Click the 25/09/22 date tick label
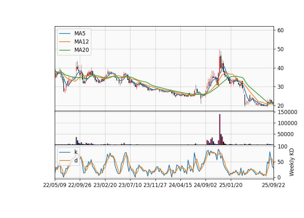This screenshot has height=218, width=304. [x=274, y=185]
